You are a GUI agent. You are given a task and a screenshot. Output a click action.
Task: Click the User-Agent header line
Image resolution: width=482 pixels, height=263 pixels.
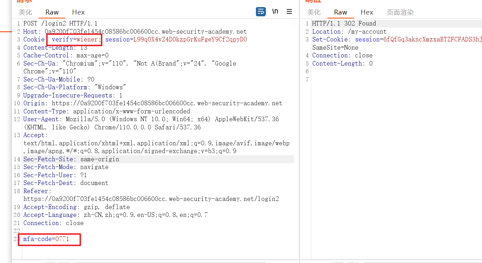pyautogui.click(x=151, y=123)
